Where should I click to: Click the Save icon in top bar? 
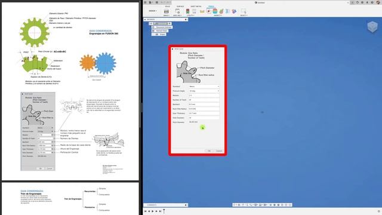tap(157, 2)
